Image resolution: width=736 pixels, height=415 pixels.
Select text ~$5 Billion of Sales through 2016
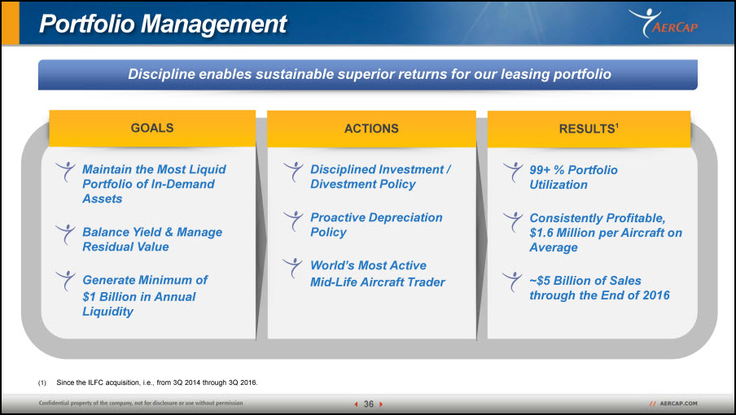pos(599,287)
